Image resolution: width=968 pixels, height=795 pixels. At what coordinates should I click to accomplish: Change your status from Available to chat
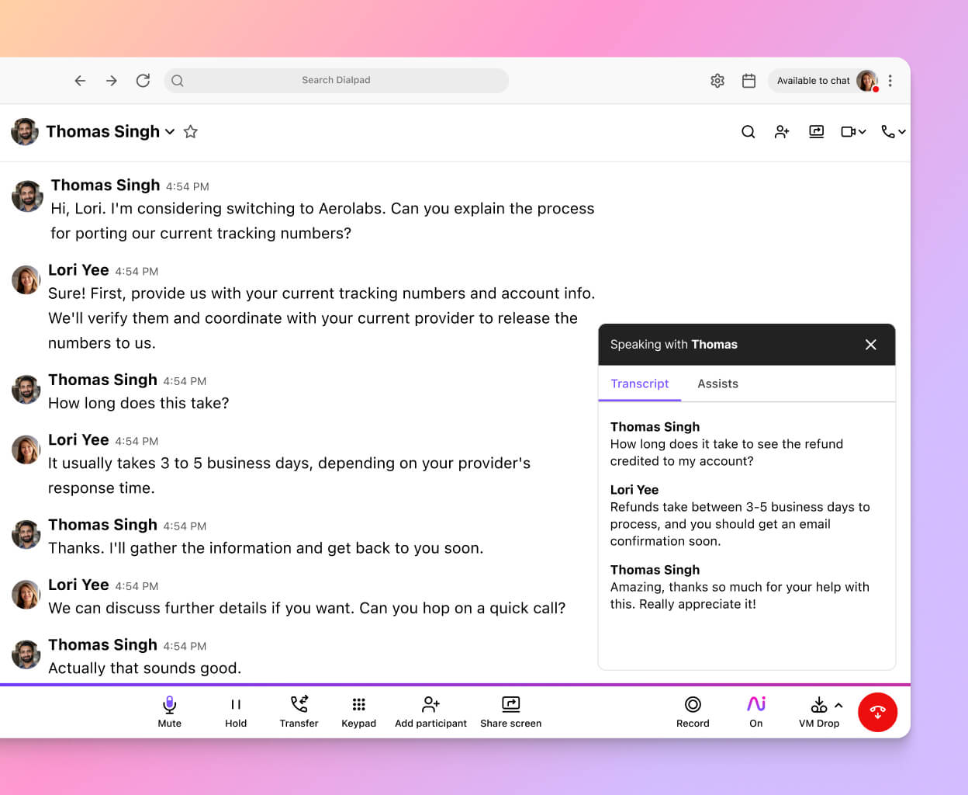(813, 80)
